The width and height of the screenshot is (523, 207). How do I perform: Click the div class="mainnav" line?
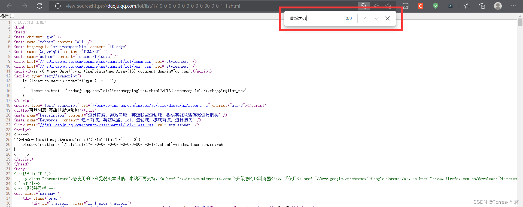pos(37,193)
